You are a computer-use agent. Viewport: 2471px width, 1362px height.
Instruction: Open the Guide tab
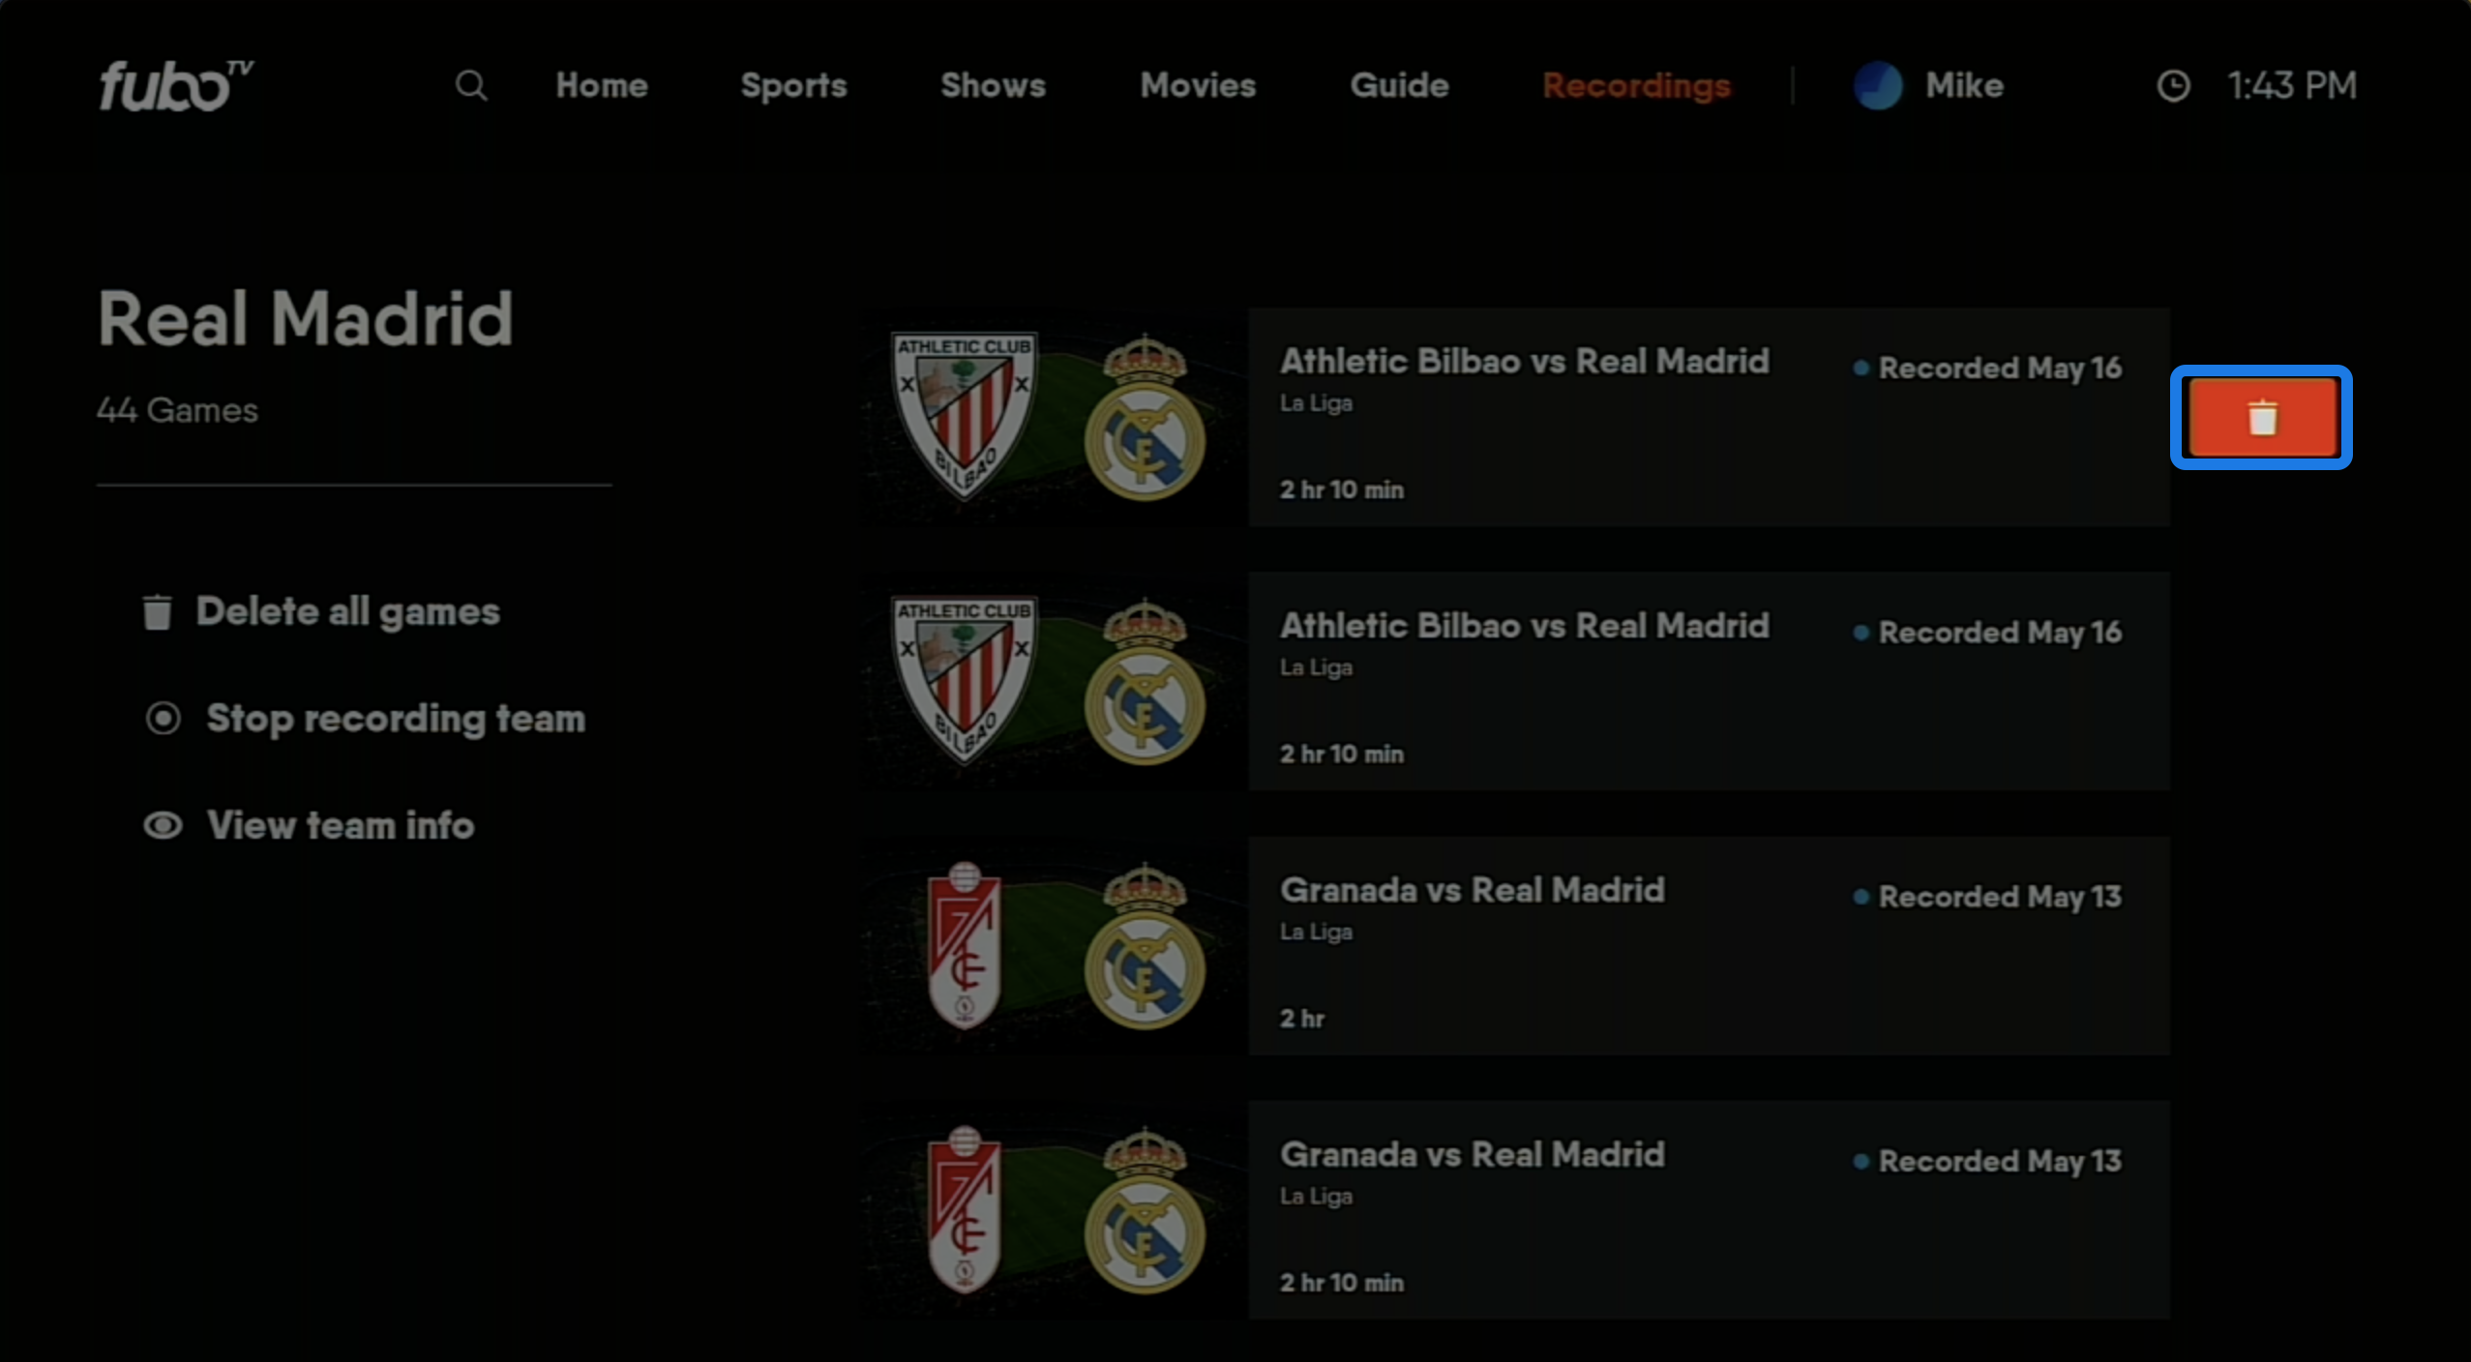coord(1399,86)
